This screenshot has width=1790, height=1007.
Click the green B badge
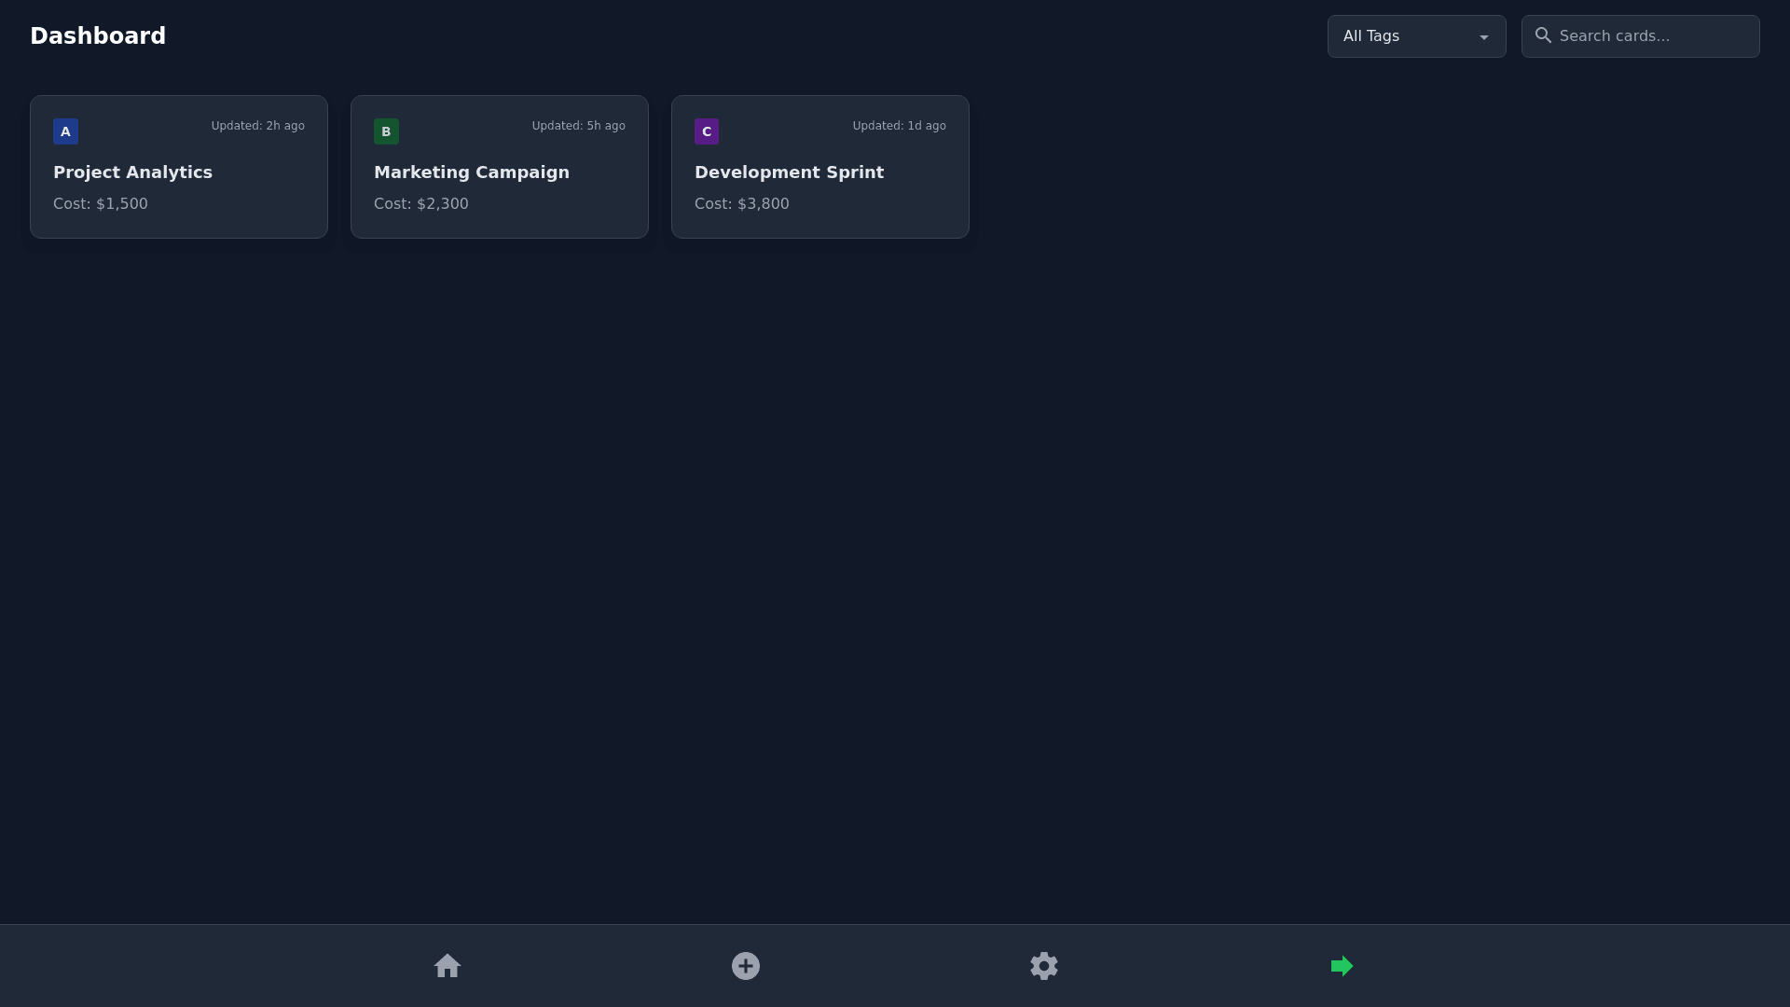386,131
